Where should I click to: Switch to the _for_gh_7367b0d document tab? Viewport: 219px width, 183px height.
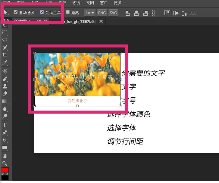point(80,21)
